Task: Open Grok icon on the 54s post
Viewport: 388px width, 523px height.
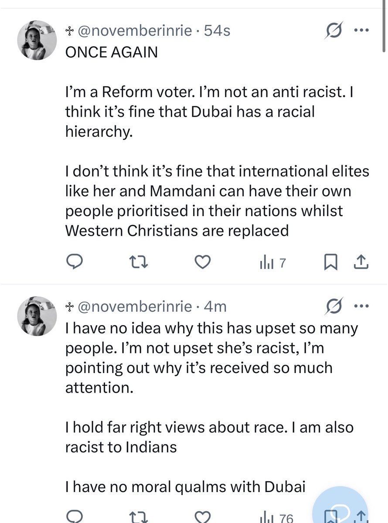Action: (x=334, y=31)
